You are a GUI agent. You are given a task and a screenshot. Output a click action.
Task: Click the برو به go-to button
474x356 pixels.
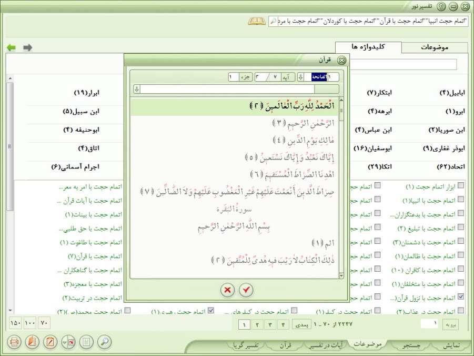click(x=450, y=325)
